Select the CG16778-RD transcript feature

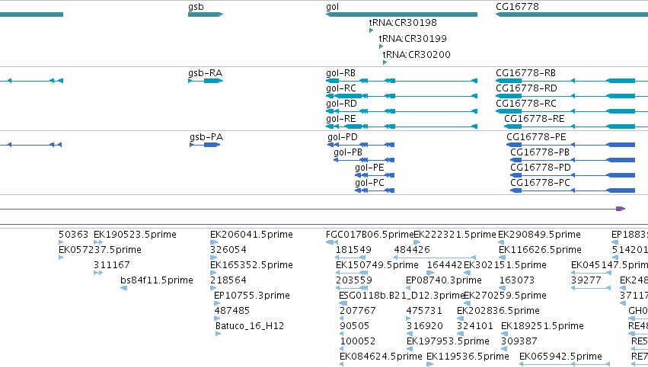coord(572,96)
